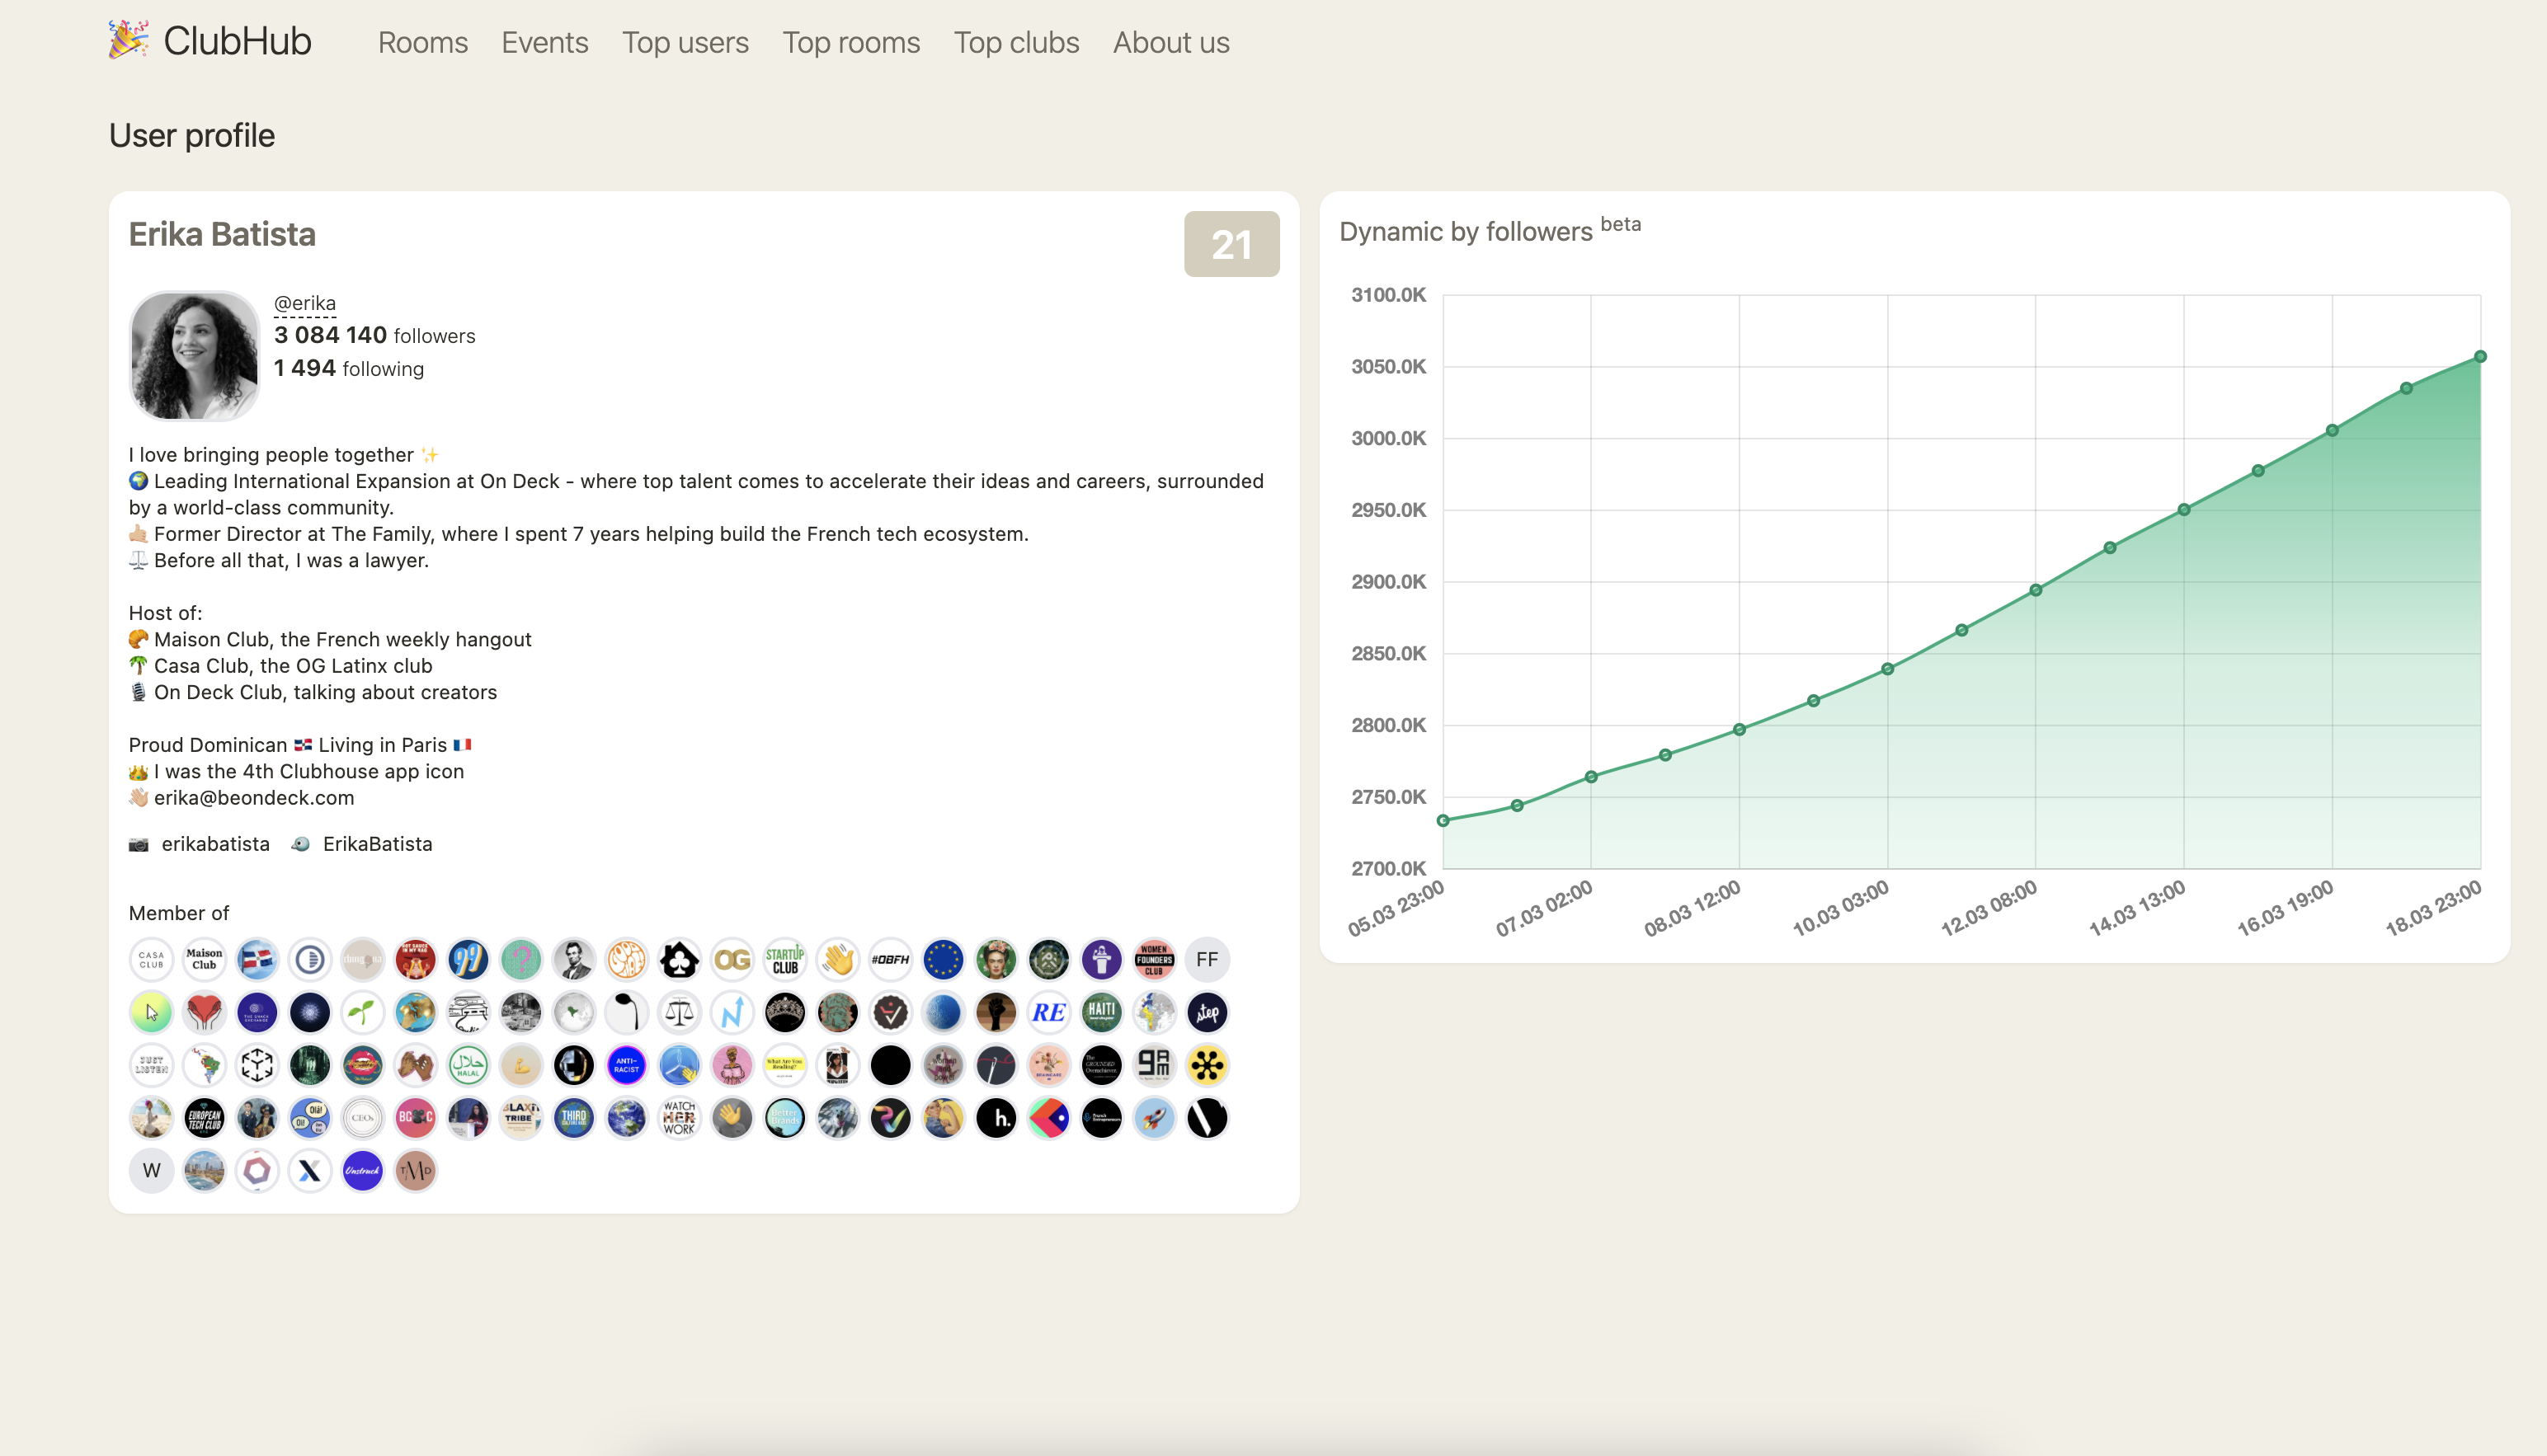Image resolution: width=2547 pixels, height=1456 pixels.
Task: Open the Casa Club member badge
Action: 151,959
